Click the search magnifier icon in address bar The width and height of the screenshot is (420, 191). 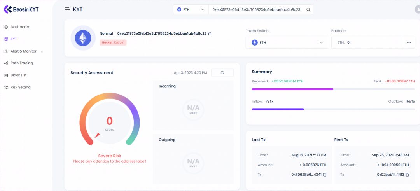coord(308,9)
